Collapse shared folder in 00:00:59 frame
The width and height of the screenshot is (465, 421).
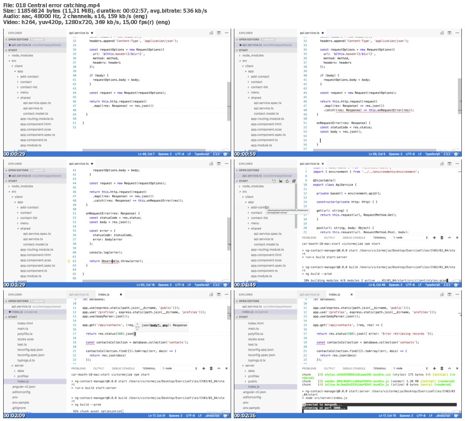[249, 98]
